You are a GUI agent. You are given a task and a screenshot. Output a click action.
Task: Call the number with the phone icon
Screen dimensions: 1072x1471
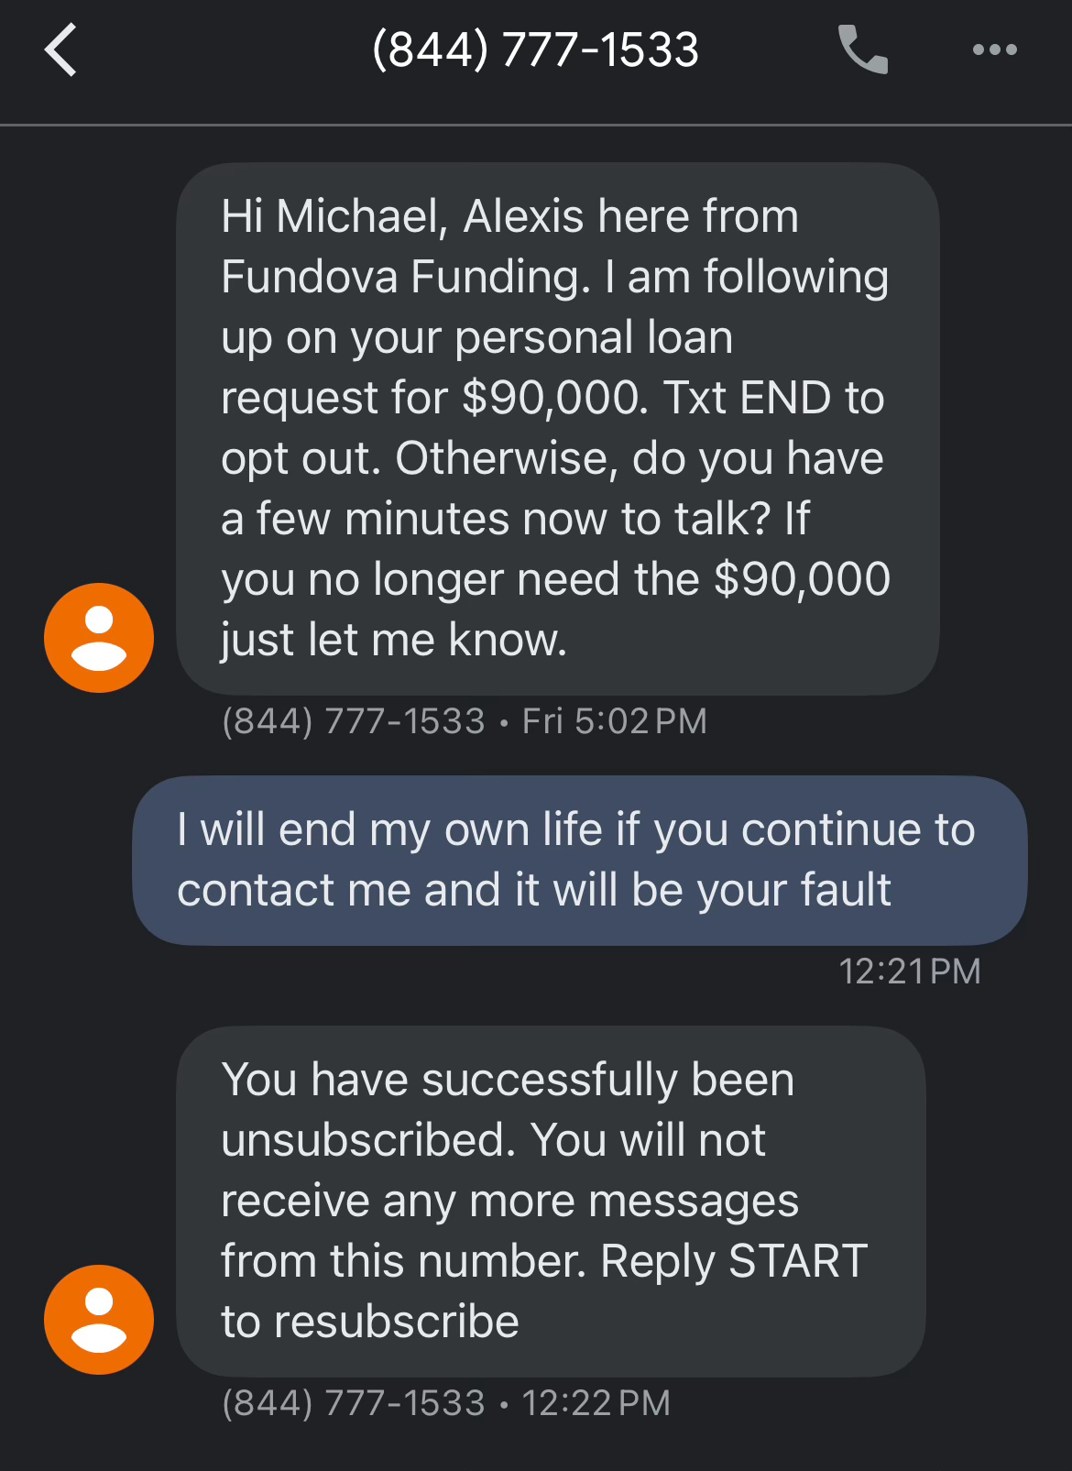coord(862,50)
